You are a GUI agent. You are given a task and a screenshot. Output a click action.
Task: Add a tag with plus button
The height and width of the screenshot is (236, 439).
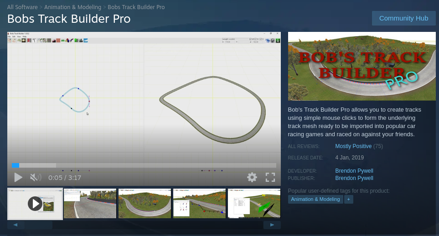[349, 199]
